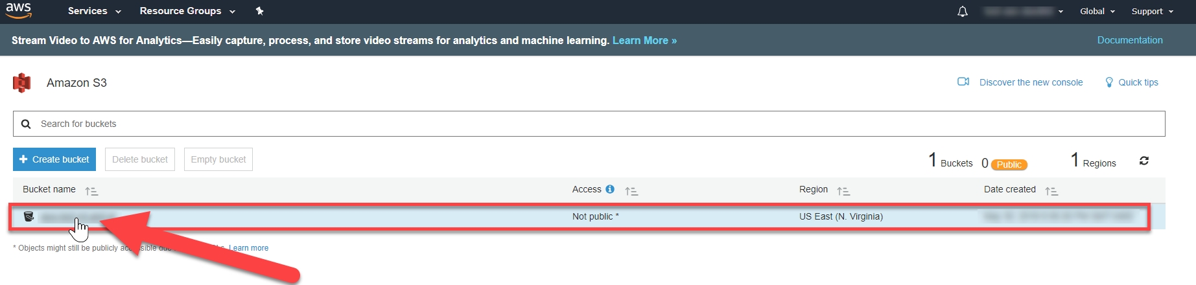Open the Support menu
This screenshot has height=285, width=1196.
[x=1152, y=12]
